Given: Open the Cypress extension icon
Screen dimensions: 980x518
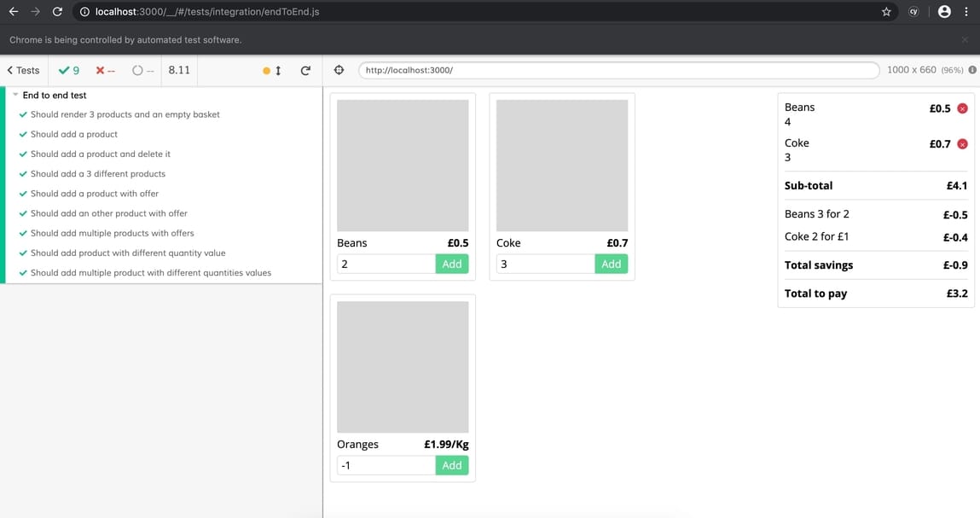Looking at the screenshot, I should tap(913, 12).
